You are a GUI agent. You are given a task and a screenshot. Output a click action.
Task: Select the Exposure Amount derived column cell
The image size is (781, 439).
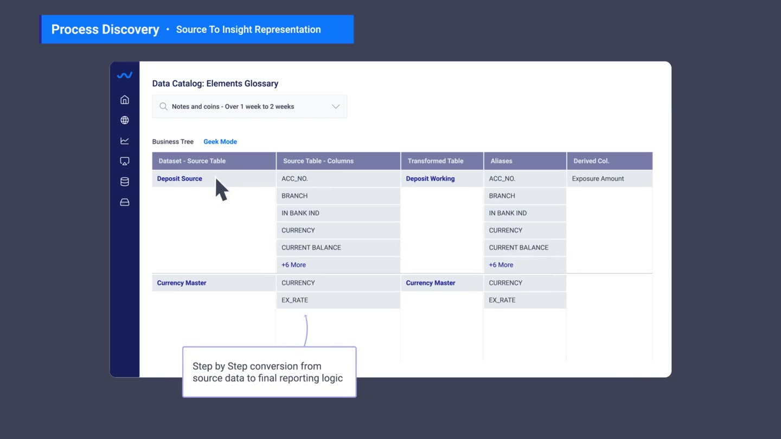point(610,178)
